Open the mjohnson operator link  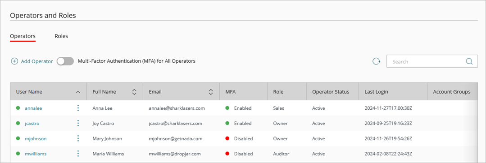pyautogui.click(x=36, y=138)
